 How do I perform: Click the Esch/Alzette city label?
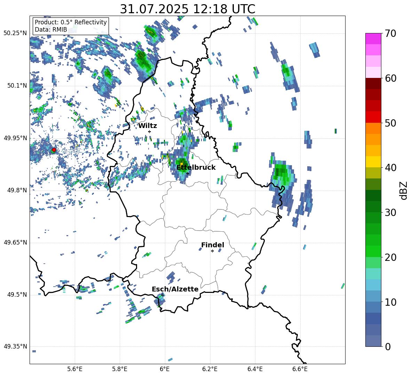point(175,289)
